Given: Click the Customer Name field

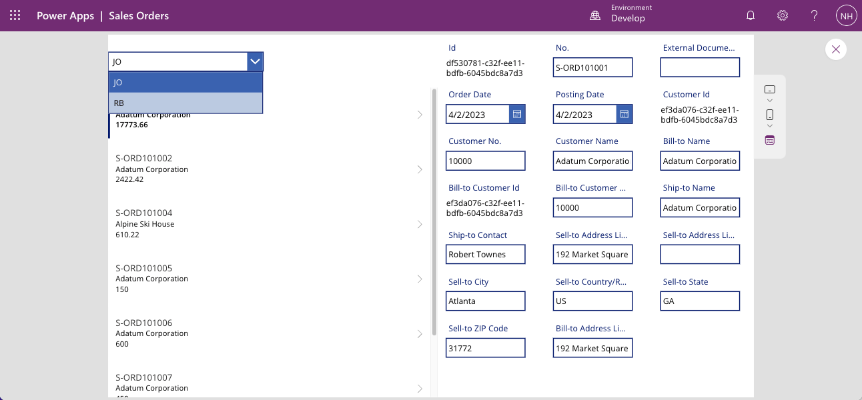Looking at the screenshot, I should [592, 161].
